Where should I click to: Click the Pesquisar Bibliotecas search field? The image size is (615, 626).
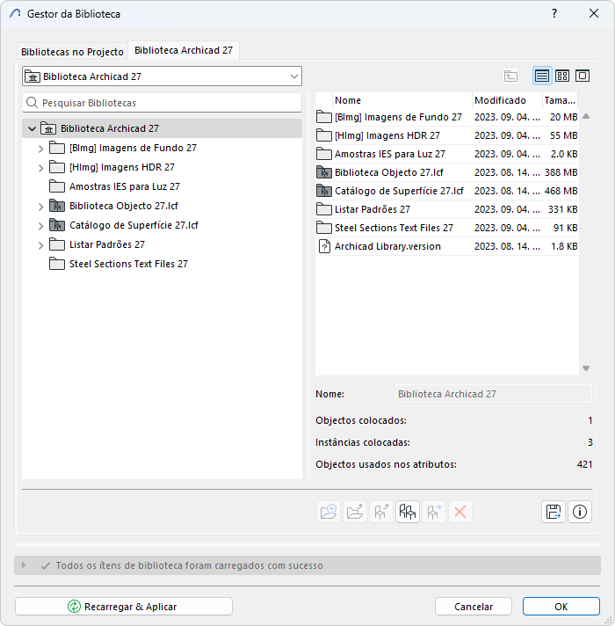162,103
